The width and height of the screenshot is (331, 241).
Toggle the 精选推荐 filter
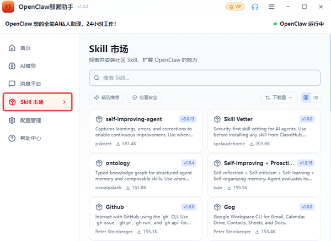click(x=106, y=97)
